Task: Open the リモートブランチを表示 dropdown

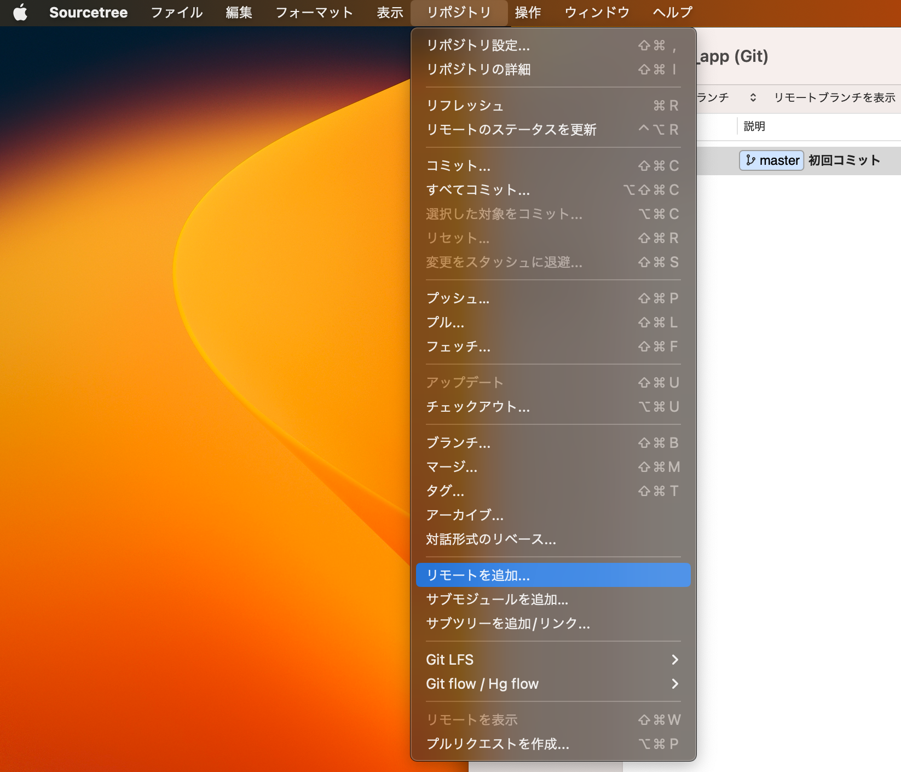Action: (834, 97)
